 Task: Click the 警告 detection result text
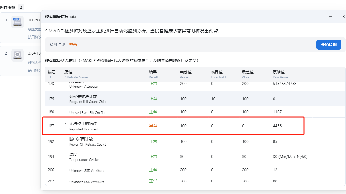(73, 45)
